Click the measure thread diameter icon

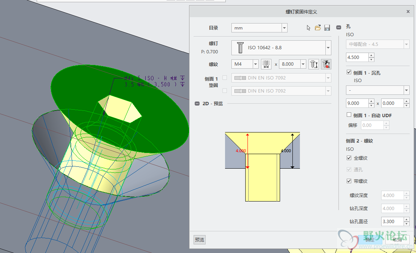click(266, 64)
